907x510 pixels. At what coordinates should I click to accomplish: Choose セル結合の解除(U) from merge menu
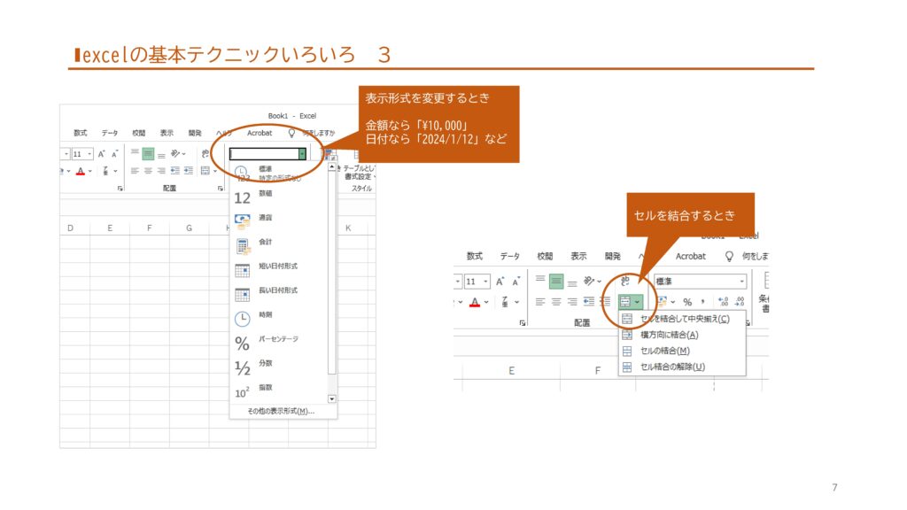click(672, 367)
